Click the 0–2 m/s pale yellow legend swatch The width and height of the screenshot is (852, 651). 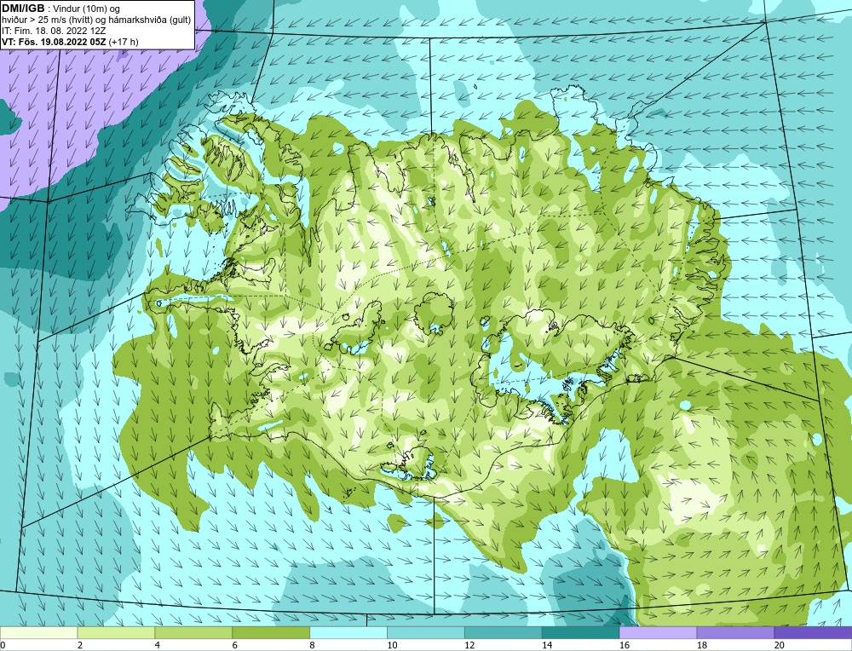point(39,632)
